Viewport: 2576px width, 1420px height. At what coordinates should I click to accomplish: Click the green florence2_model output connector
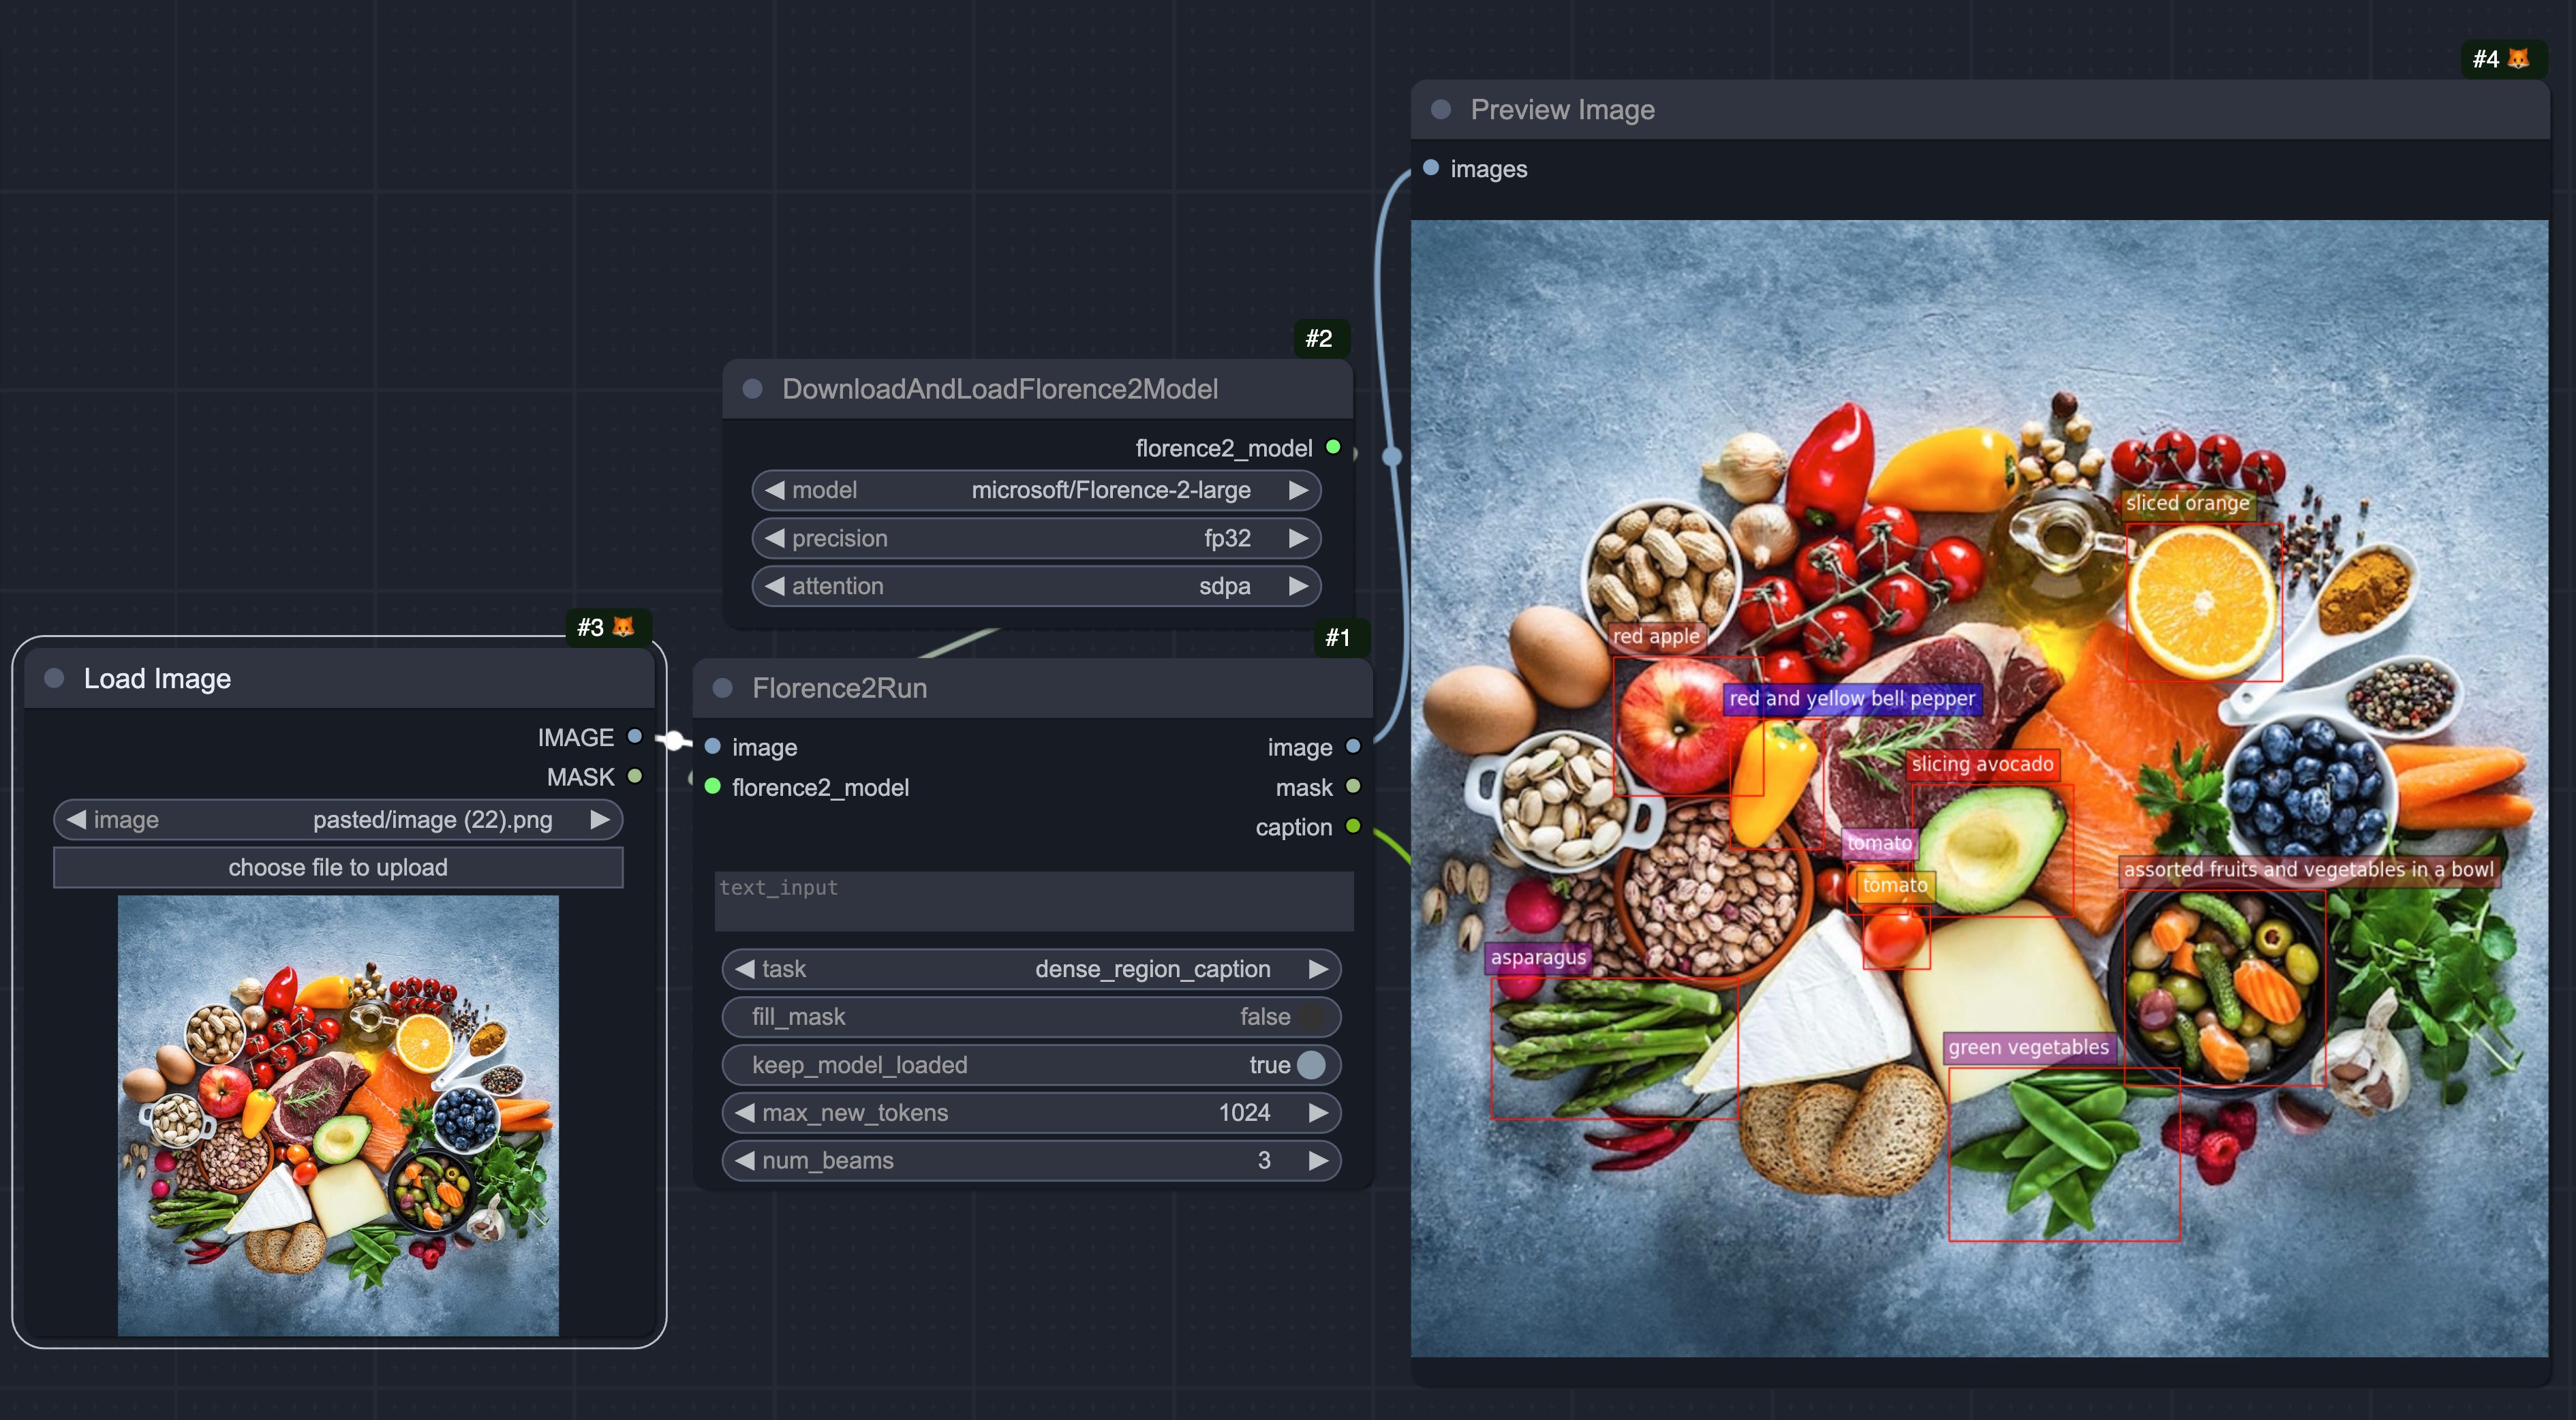pyautogui.click(x=1333, y=447)
